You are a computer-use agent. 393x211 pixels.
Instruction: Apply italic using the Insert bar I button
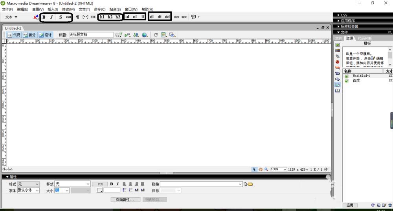click(x=51, y=17)
